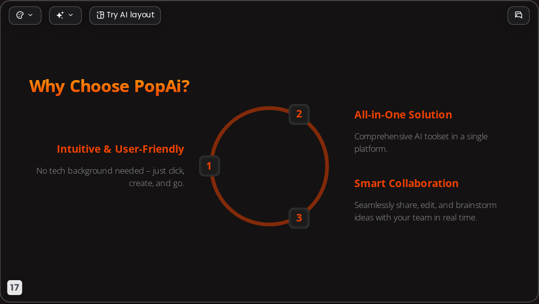Image resolution: width=539 pixels, height=304 pixels.
Task: Expand the palette dropdown chevron
Action: (30, 15)
